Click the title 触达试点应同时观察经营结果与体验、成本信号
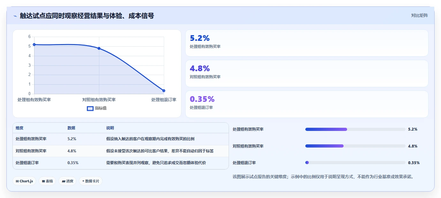Screen dimensions: 441x198 point(87,16)
